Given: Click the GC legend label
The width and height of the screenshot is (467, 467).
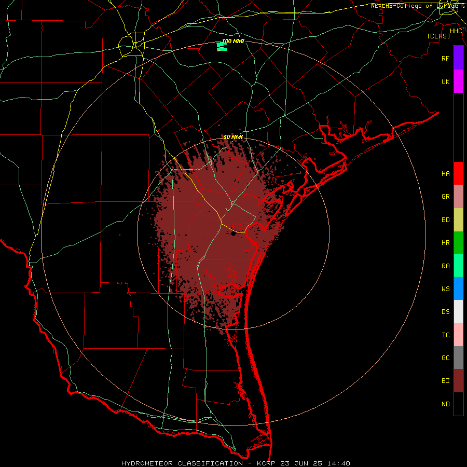Looking at the screenshot, I should click(445, 358).
